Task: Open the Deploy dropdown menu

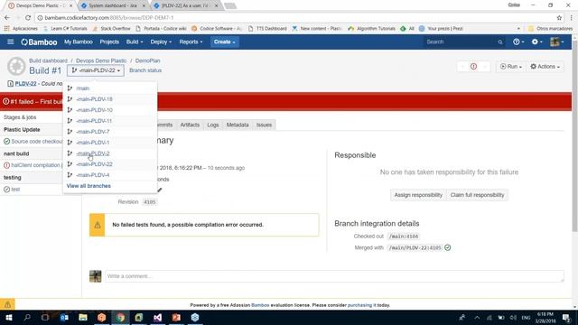Action: tap(161, 42)
